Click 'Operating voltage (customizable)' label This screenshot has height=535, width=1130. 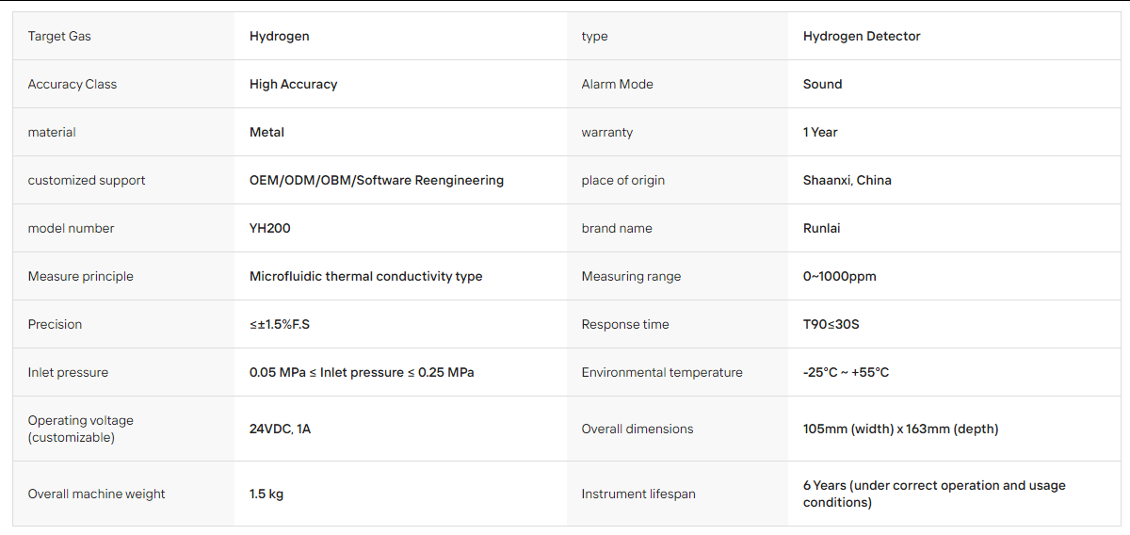81,430
